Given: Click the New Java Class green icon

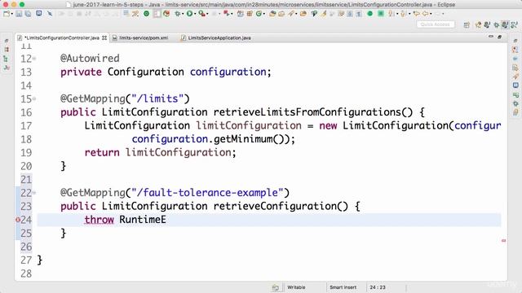Looking at the screenshot, I should [x=259, y=14].
